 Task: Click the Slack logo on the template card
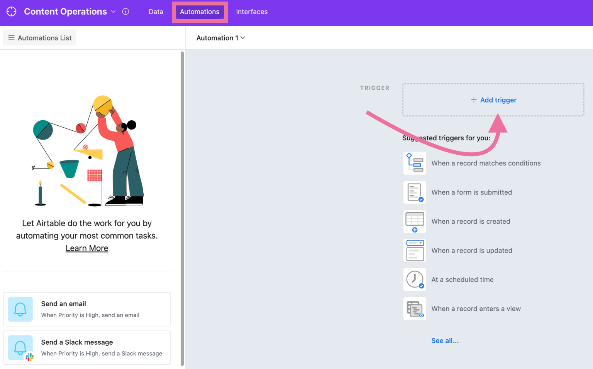point(29,356)
